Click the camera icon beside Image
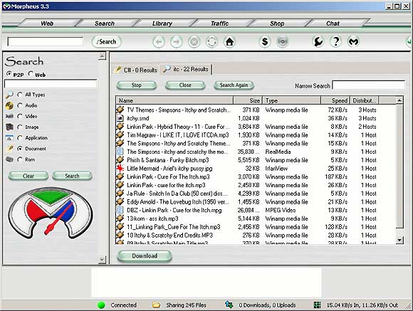The width and height of the screenshot is (413, 311). [x=9, y=127]
